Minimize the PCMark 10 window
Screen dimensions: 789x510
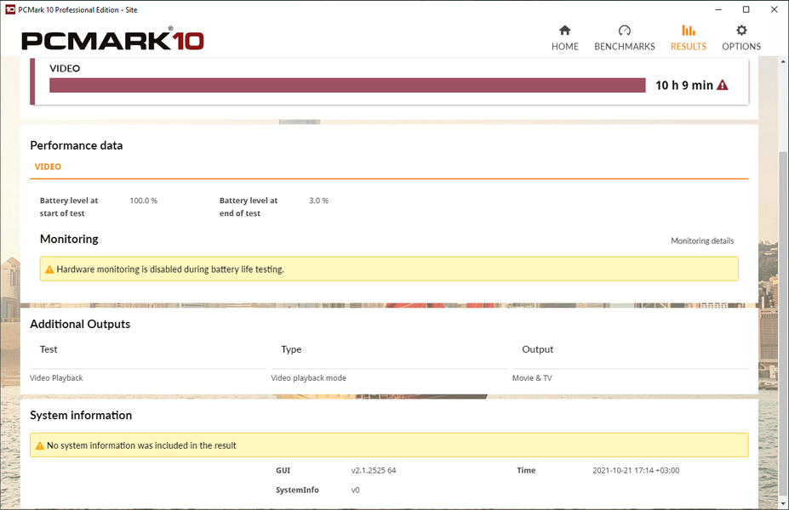718,9
